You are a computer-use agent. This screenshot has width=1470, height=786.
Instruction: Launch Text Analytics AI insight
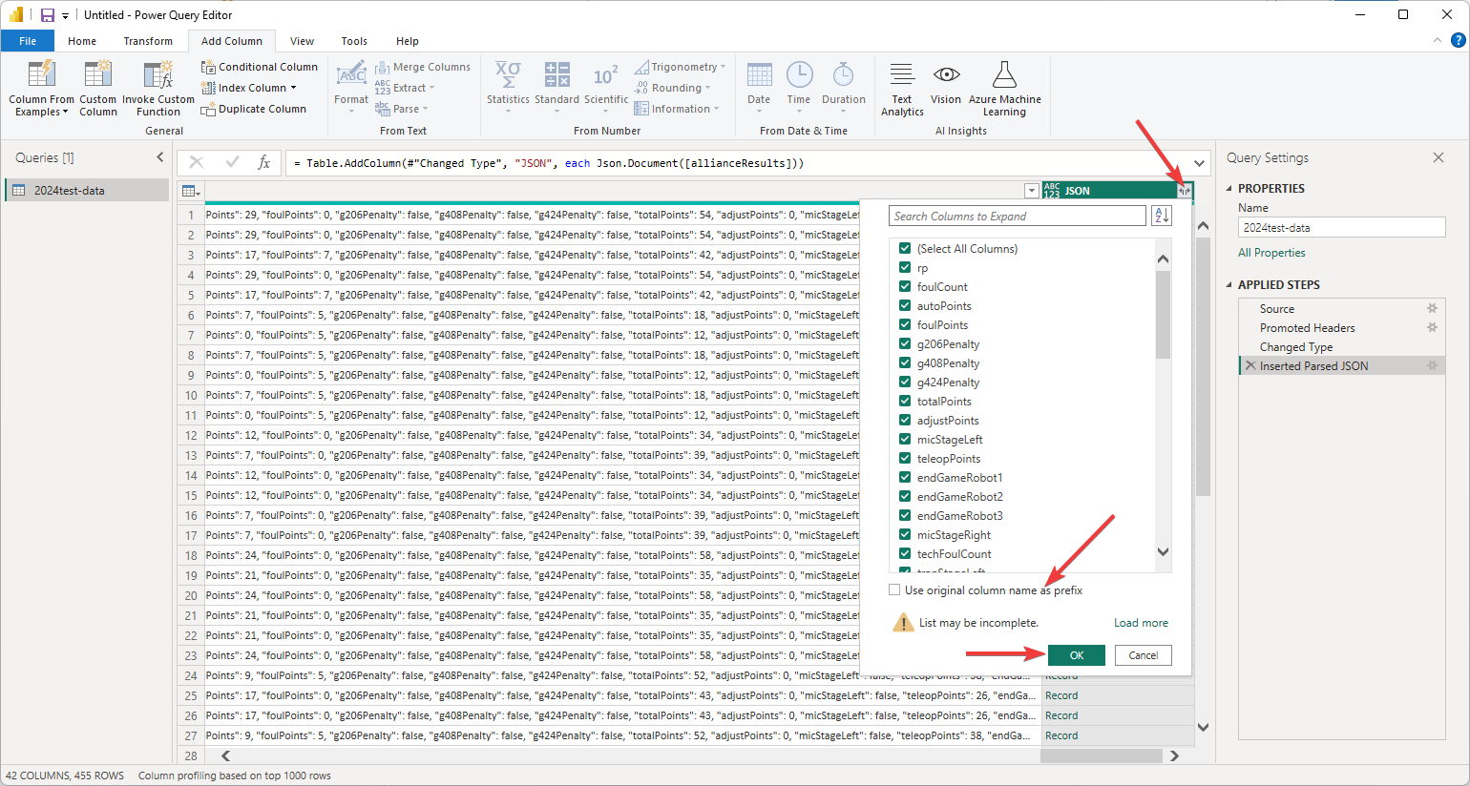[902, 88]
